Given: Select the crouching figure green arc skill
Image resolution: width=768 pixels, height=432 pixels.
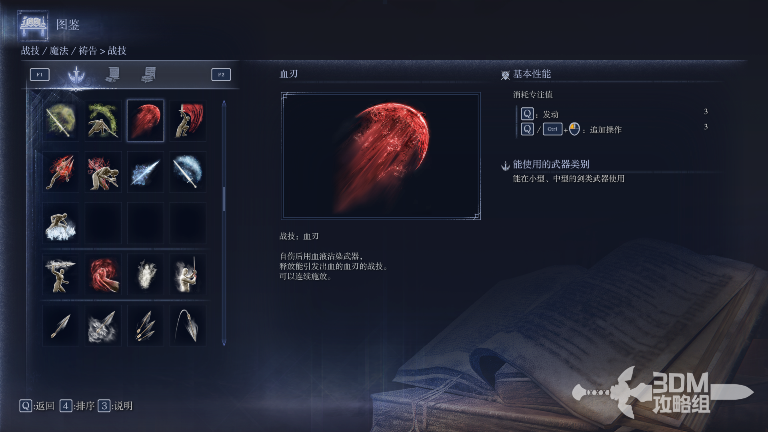Looking at the screenshot, I should (103, 120).
